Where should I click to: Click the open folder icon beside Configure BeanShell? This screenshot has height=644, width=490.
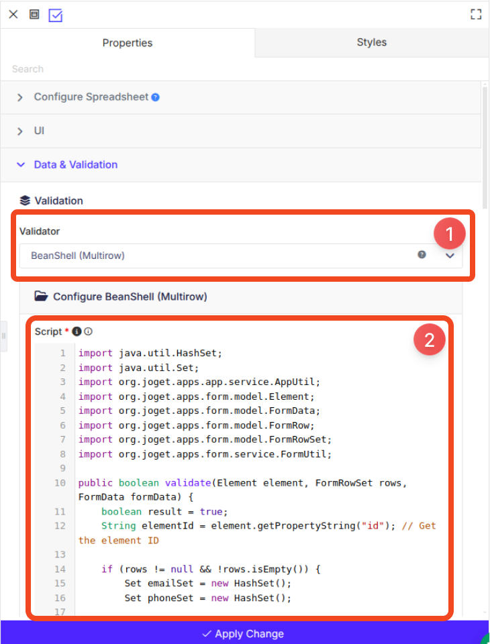point(41,296)
